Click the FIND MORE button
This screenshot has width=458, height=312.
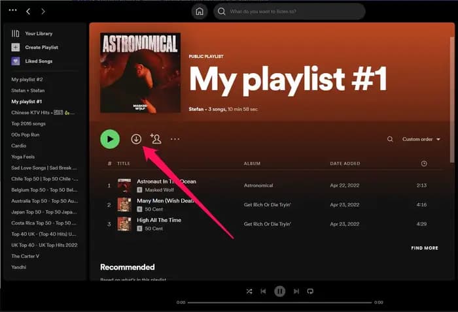[x=425, y=248]
